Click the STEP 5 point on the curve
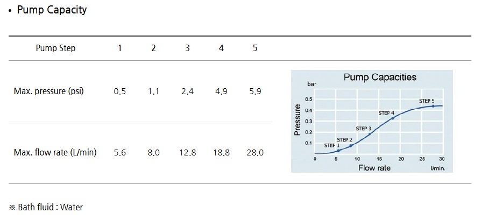 (x=433, y=106)
